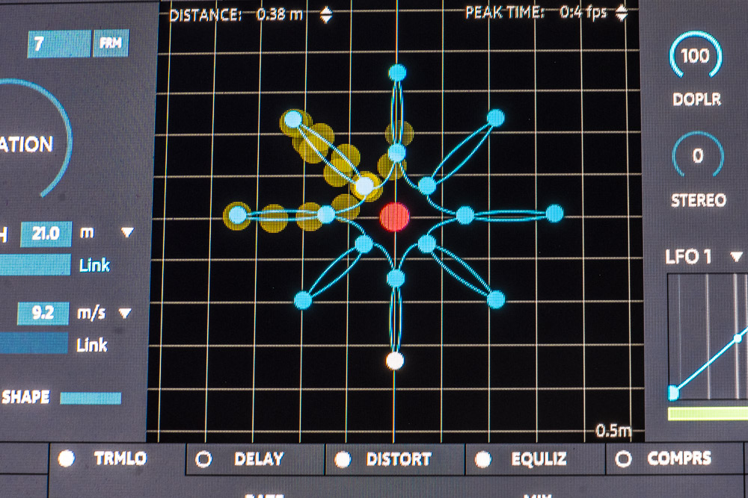Click the PEAK TIME value readout
Image resolution: width=748 pixels, height=498 pixels.
[583, 13]
